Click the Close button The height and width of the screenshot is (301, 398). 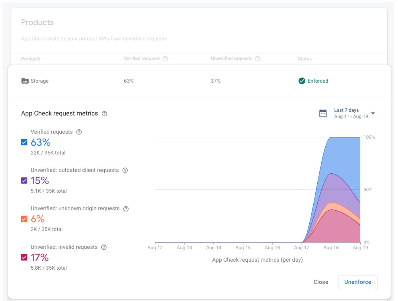(x=321, y=282)
